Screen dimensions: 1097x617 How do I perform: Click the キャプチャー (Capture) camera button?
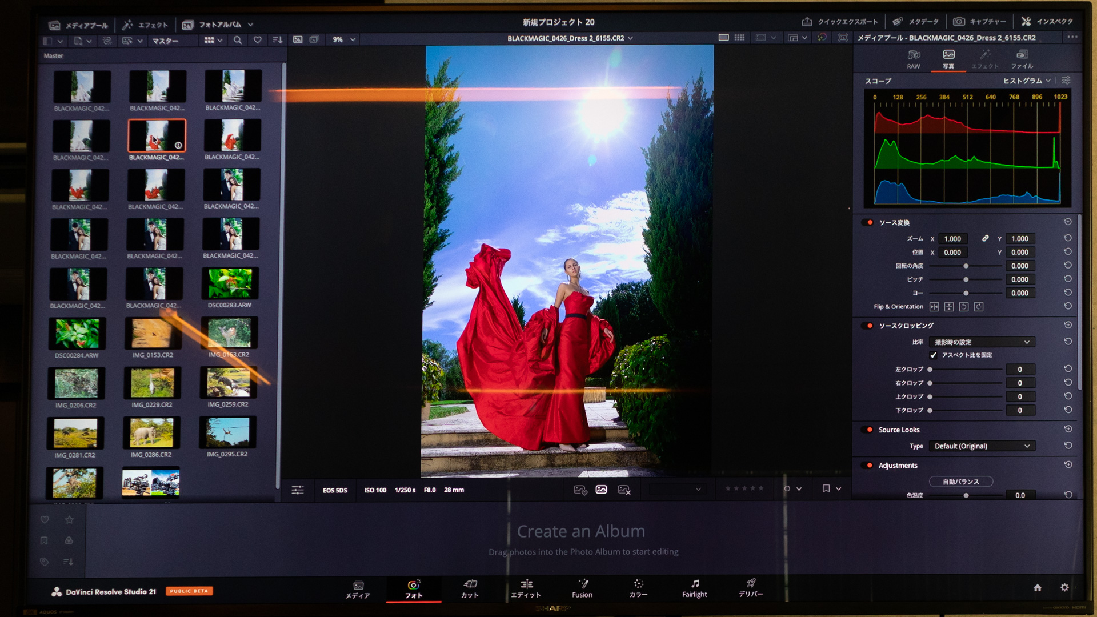pyautogui.click(x=980, y=22)
